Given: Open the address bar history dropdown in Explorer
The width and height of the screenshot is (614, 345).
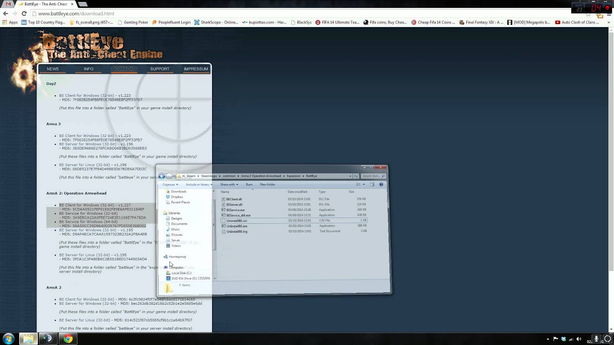Looking at the screenshot, I should (x=350, y=176).
